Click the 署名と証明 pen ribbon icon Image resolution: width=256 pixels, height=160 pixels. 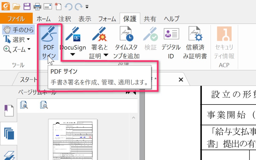click(x=99, y=34)
